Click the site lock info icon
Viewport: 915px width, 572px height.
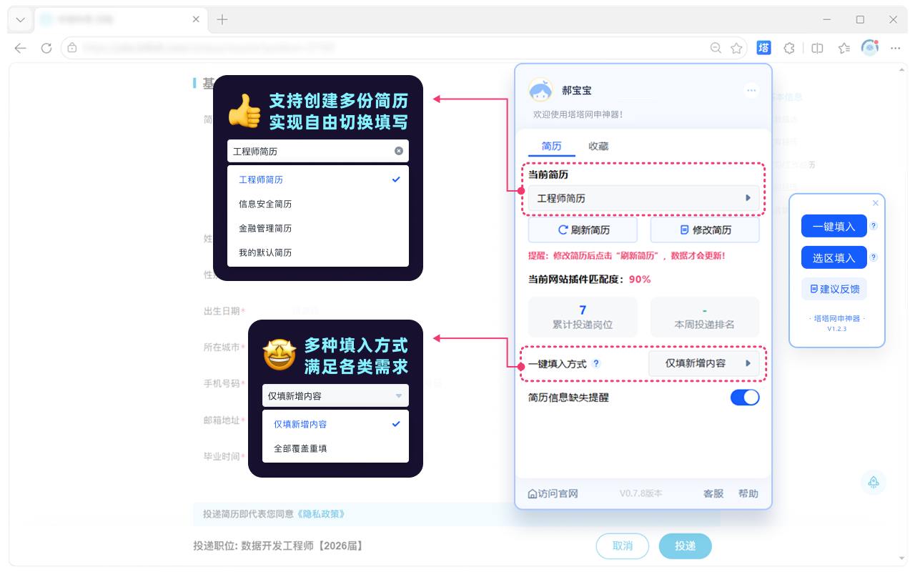(x=72, y=48)
